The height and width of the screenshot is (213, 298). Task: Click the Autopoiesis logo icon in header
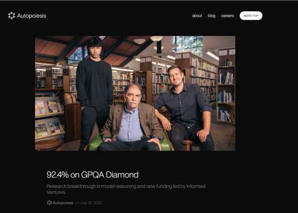pos(11,16)
